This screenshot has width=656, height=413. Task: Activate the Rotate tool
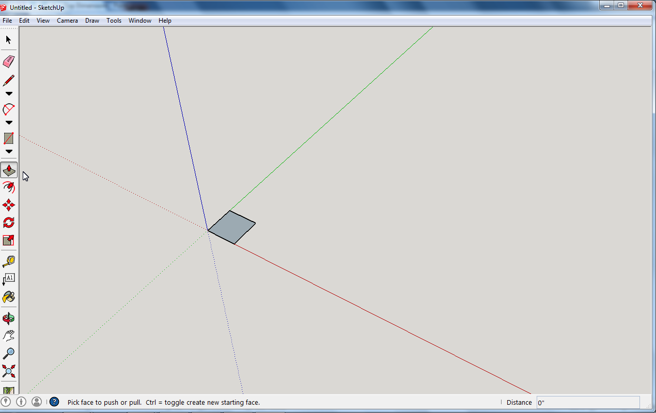pyautogui.click(x=9, y=222)
